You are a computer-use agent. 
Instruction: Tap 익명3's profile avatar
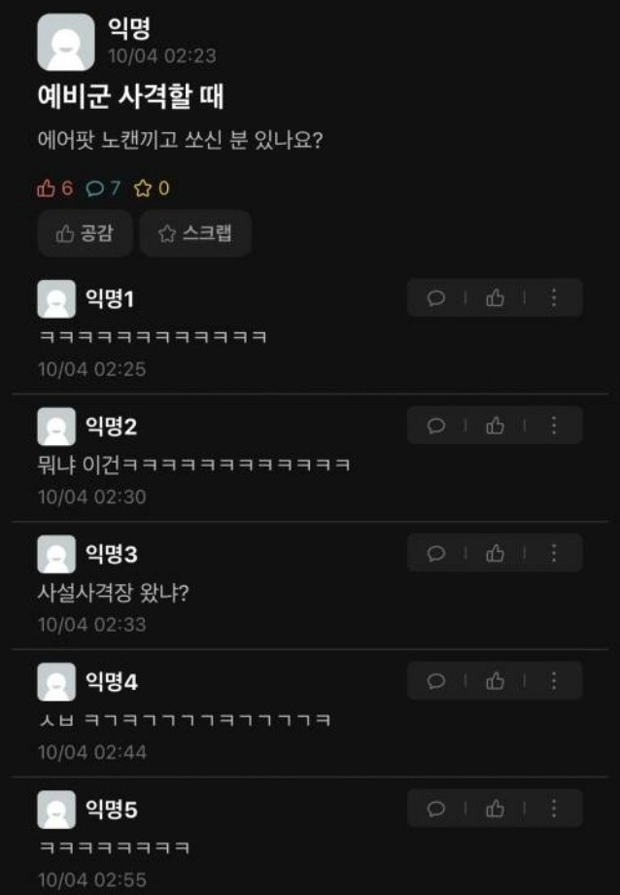pos(56,554)
